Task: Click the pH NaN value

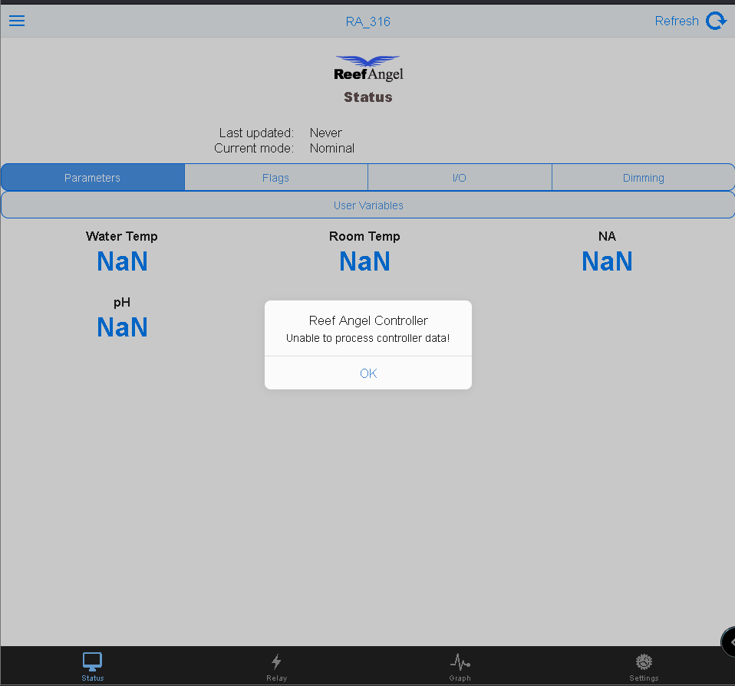Action: (122, 327)
